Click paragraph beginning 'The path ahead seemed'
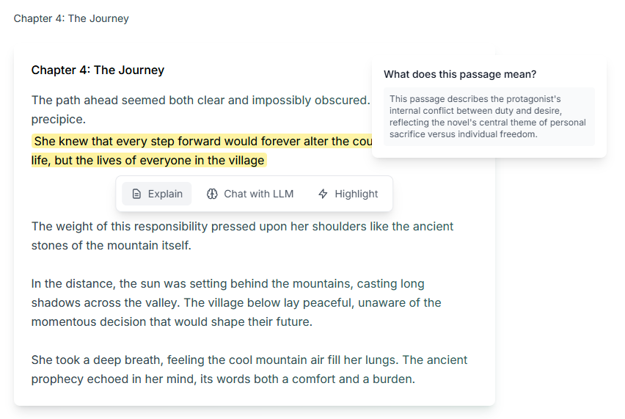The width and height of the screenshot is (625, 419). (201, 109)
